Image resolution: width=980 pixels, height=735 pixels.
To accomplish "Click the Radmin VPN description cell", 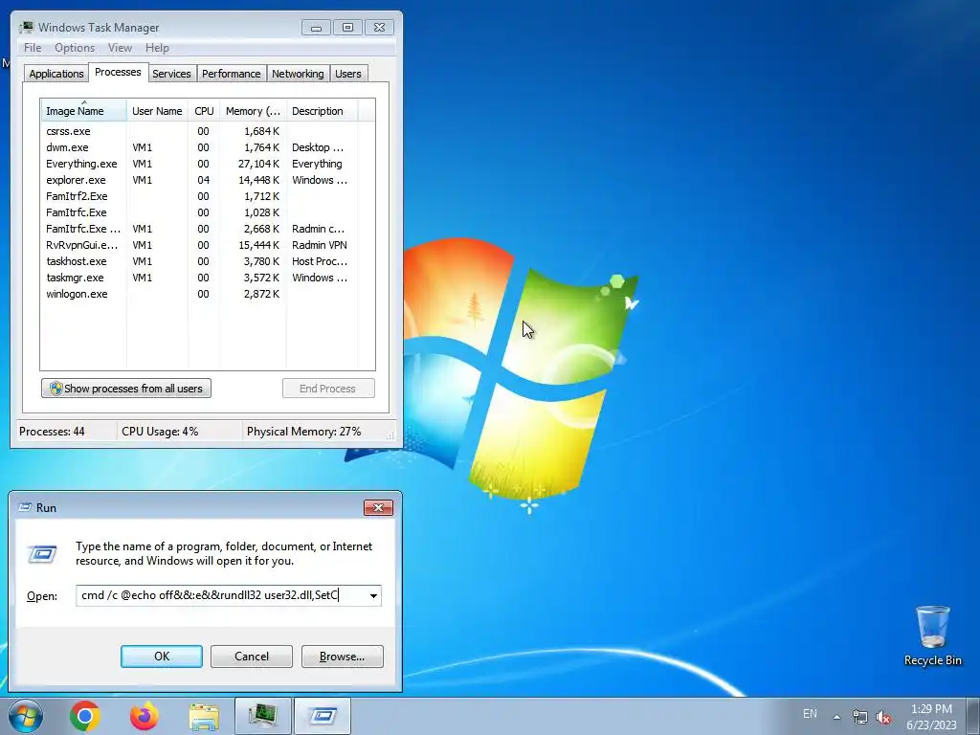I will (x=320, y=245).
